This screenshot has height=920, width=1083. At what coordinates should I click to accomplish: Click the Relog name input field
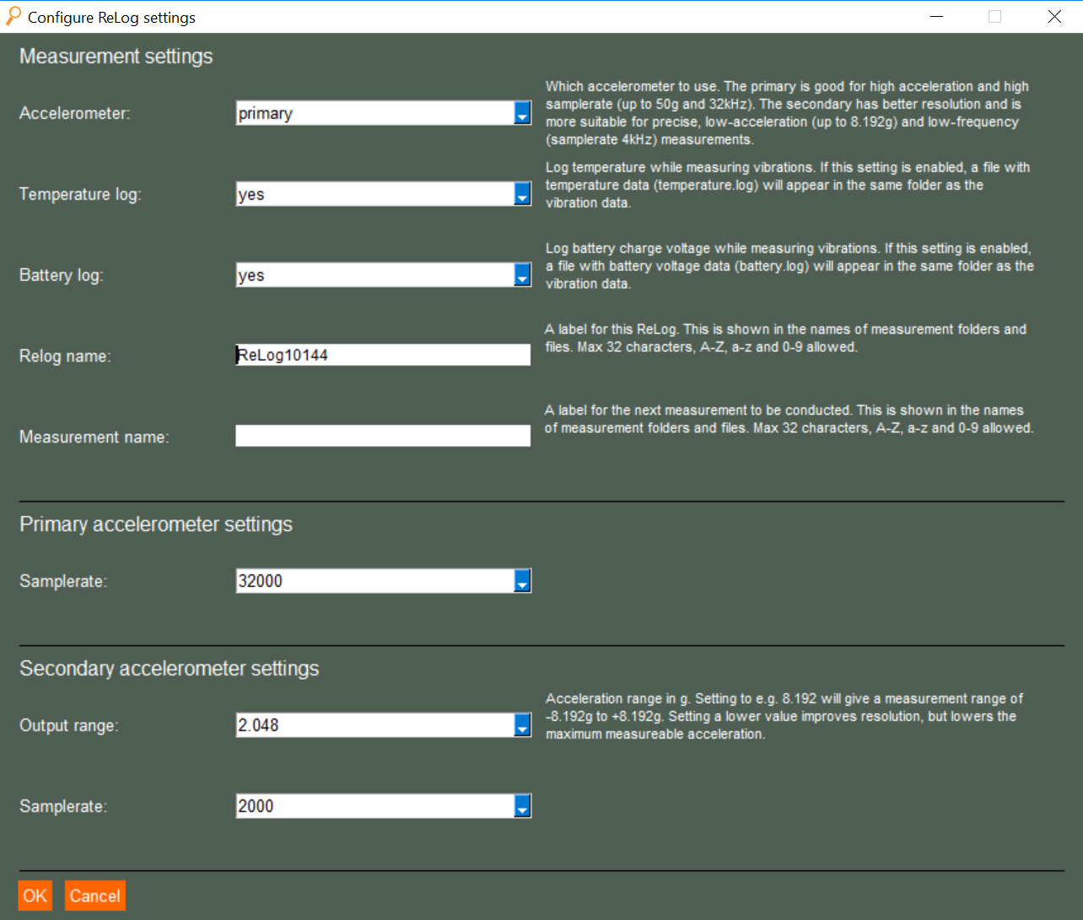[x=383, y=355]
